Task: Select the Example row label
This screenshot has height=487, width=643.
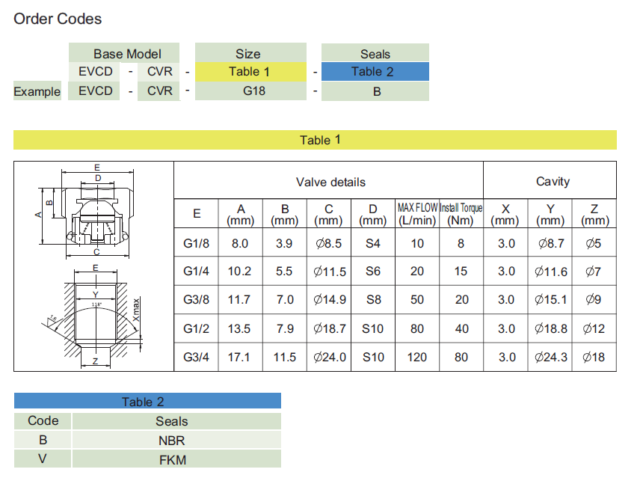Action: click(x=37, y=91)
